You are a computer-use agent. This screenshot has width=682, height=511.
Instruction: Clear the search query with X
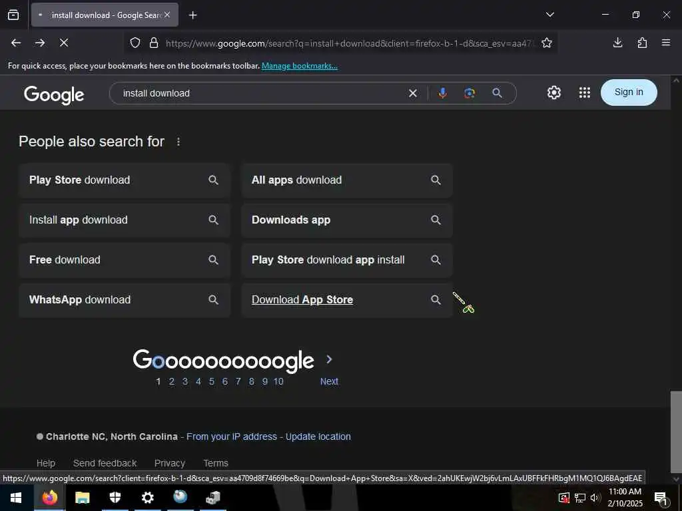413,93
